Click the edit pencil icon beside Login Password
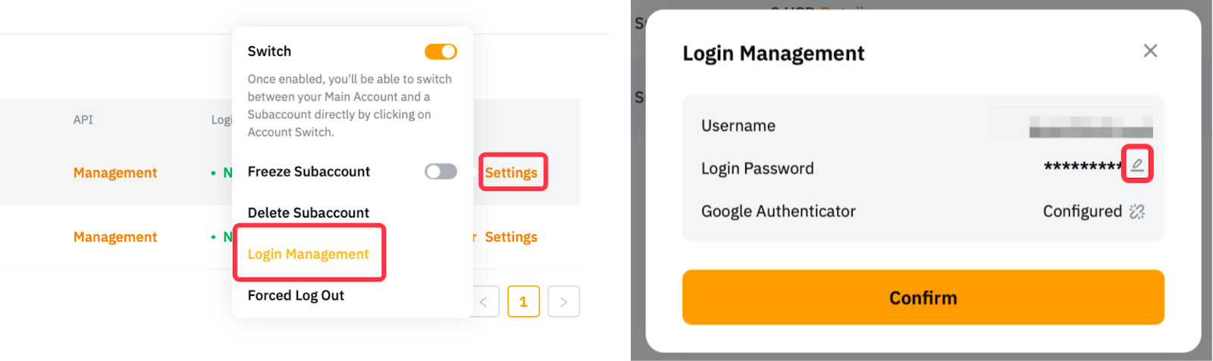This screenshot has height=361, width=1213. point(1136,164)
